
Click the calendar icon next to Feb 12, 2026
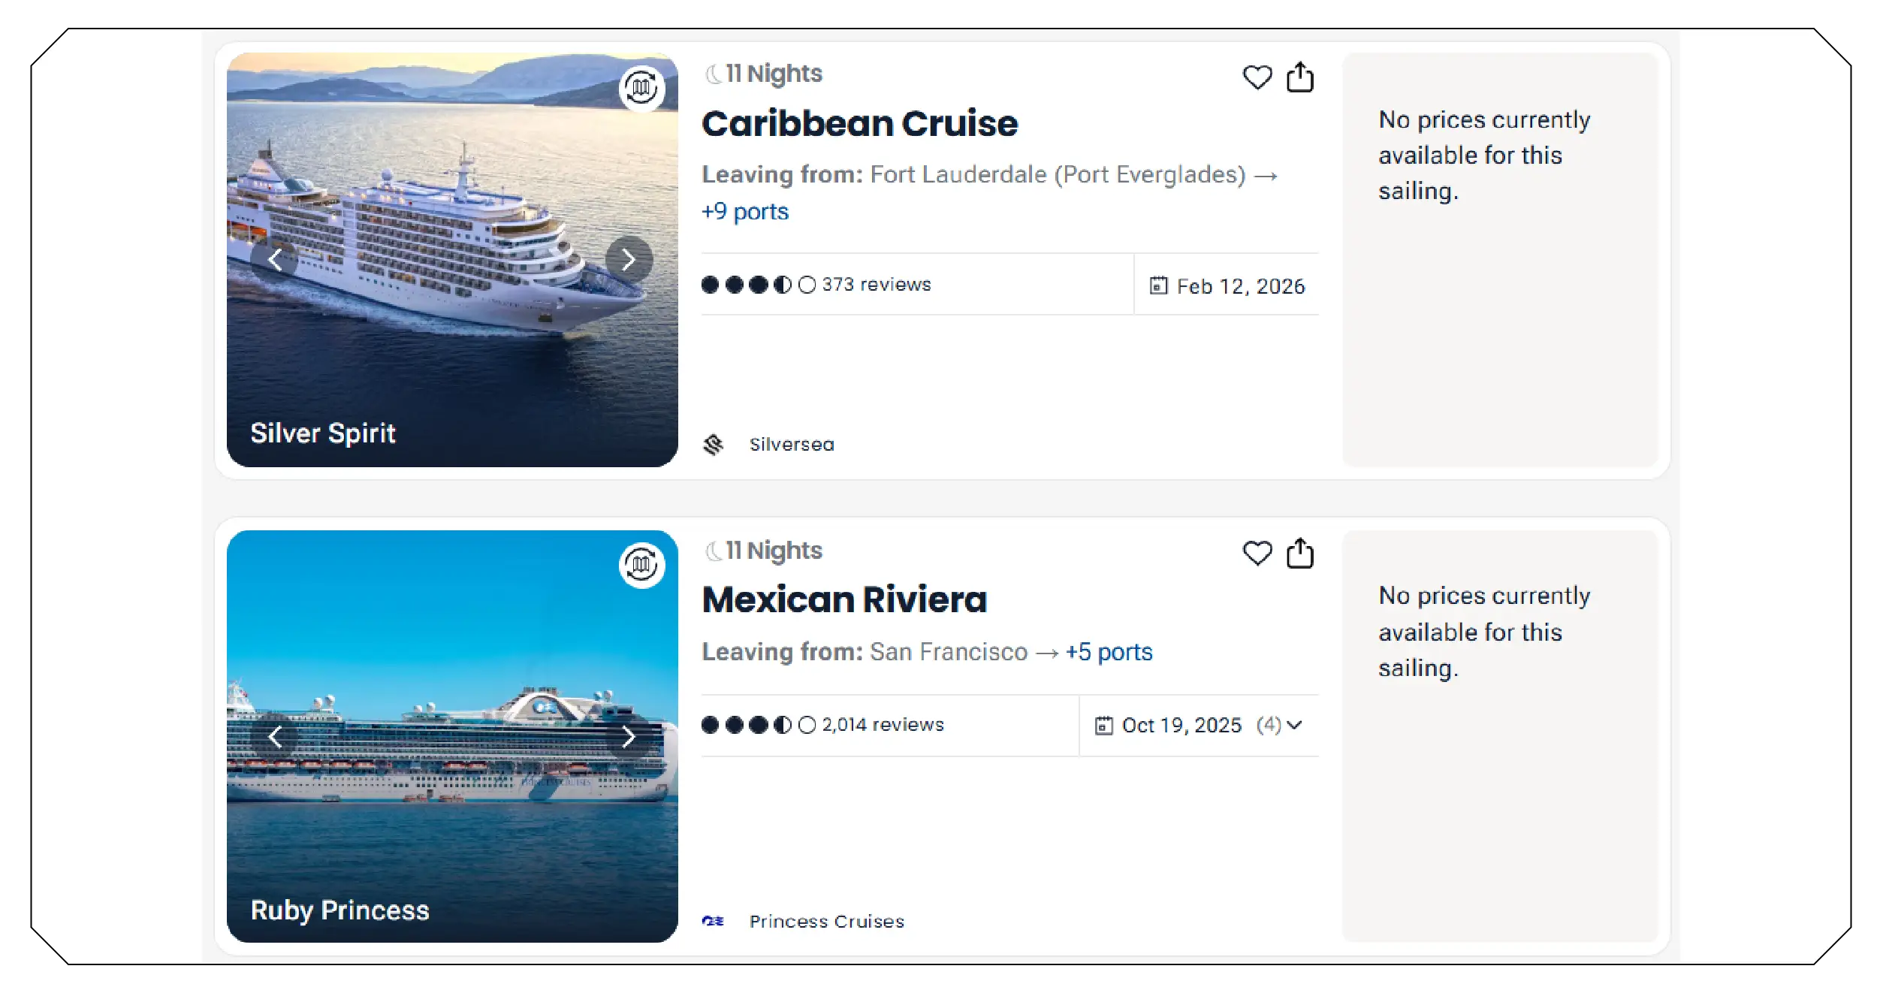point(1157,285)
